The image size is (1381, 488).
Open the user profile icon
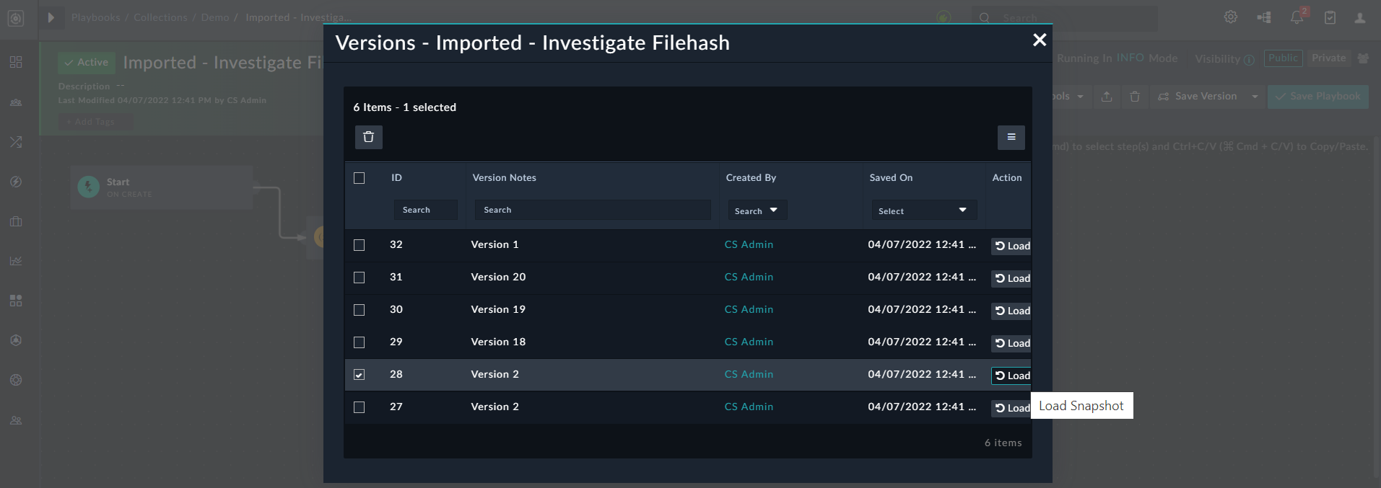1359,18
